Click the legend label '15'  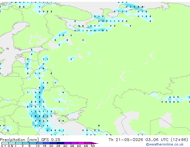44,146
